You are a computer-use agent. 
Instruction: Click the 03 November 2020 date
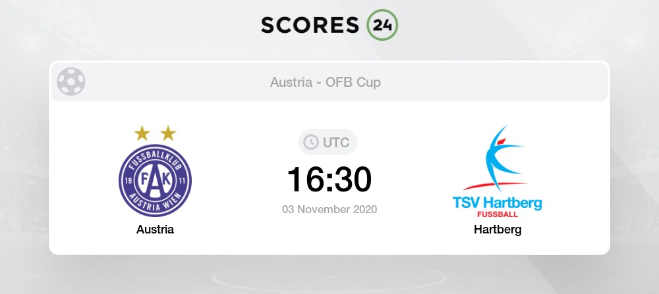point(329,210)
